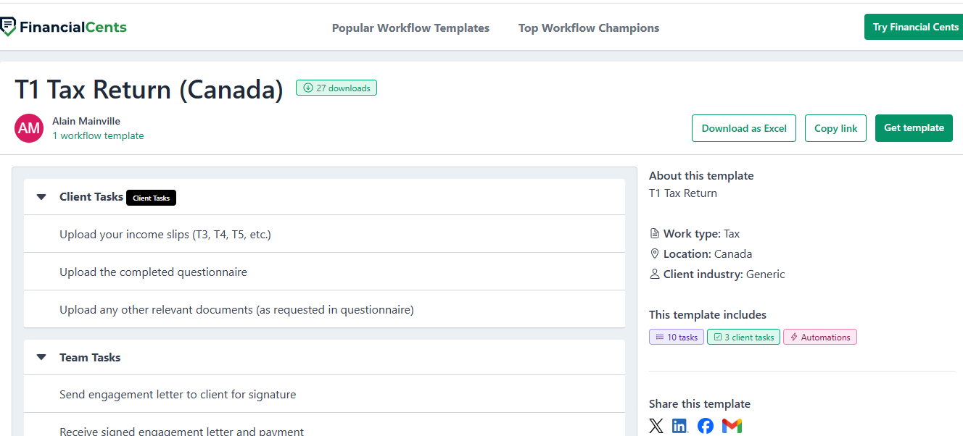Share template on Facebook
Screen dimensions: 963x436
click(706, 426)
